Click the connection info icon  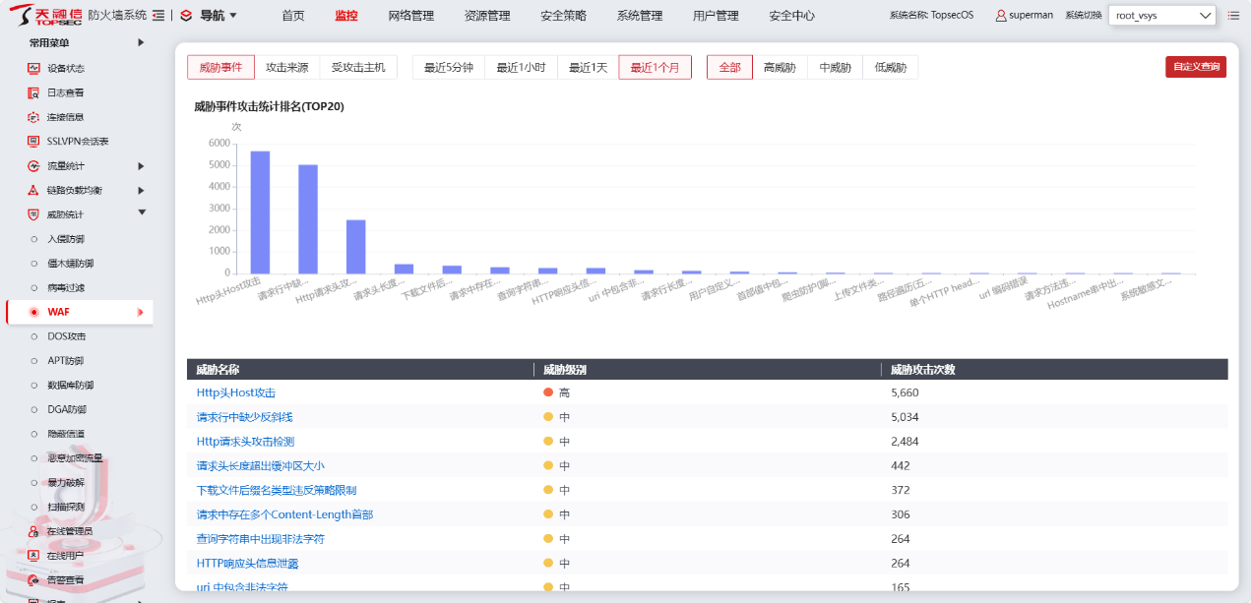[33, 117]
